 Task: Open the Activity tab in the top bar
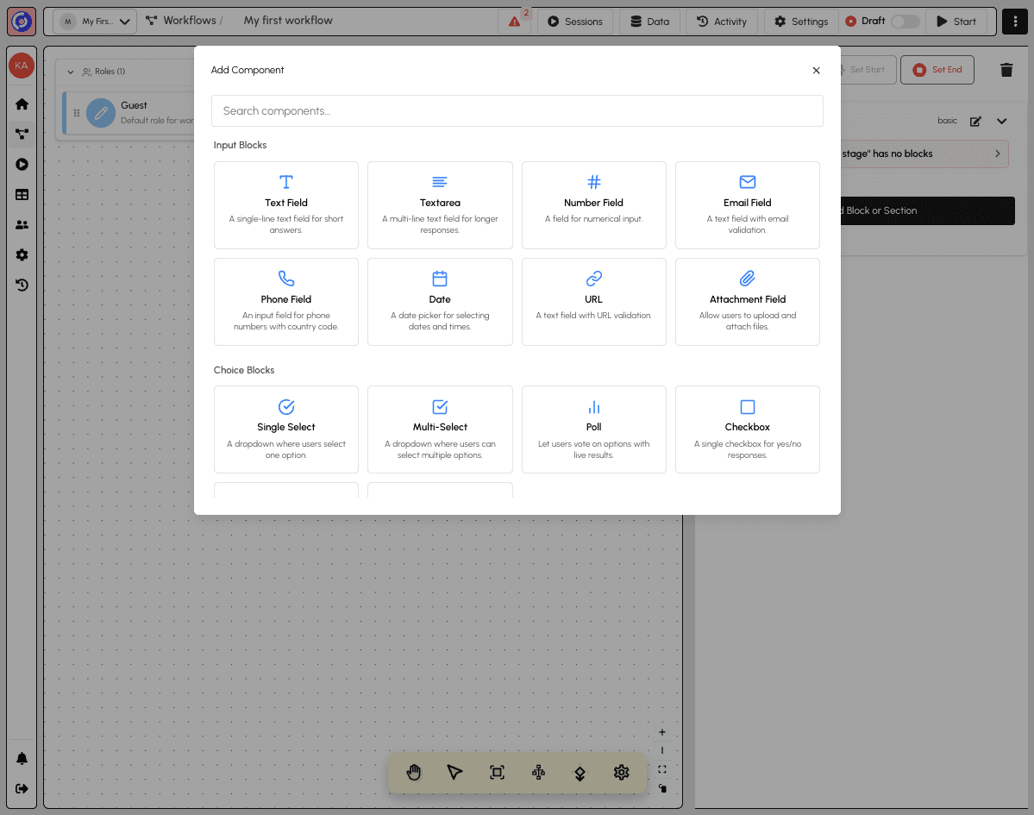(722, 21)
